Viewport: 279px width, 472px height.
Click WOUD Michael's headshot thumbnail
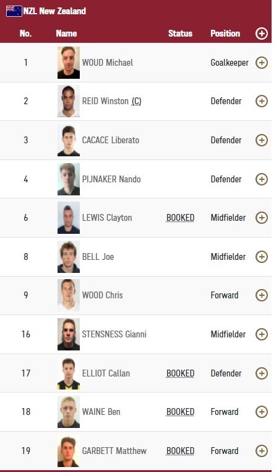(69, 63)
